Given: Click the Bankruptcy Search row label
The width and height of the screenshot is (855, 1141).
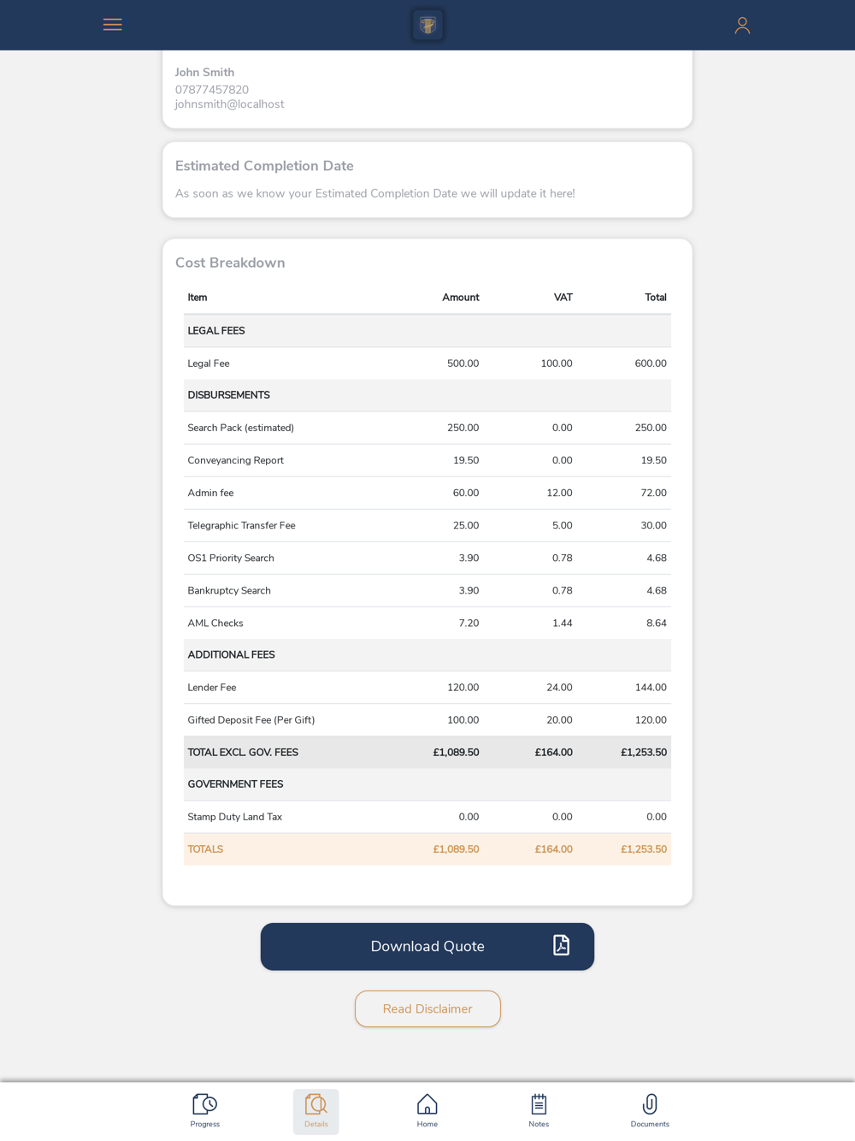Looking at the screenshot, I should [229, 590].
